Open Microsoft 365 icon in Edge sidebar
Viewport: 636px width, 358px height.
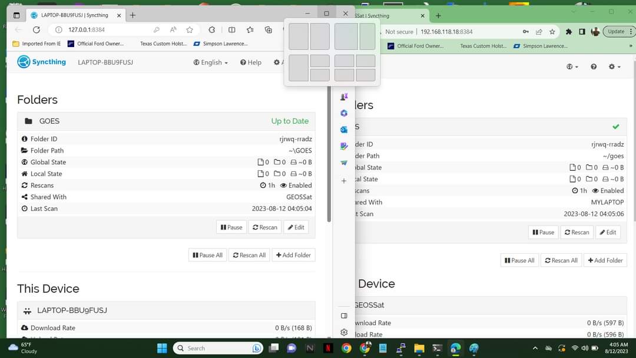click(x=344, y=113)
